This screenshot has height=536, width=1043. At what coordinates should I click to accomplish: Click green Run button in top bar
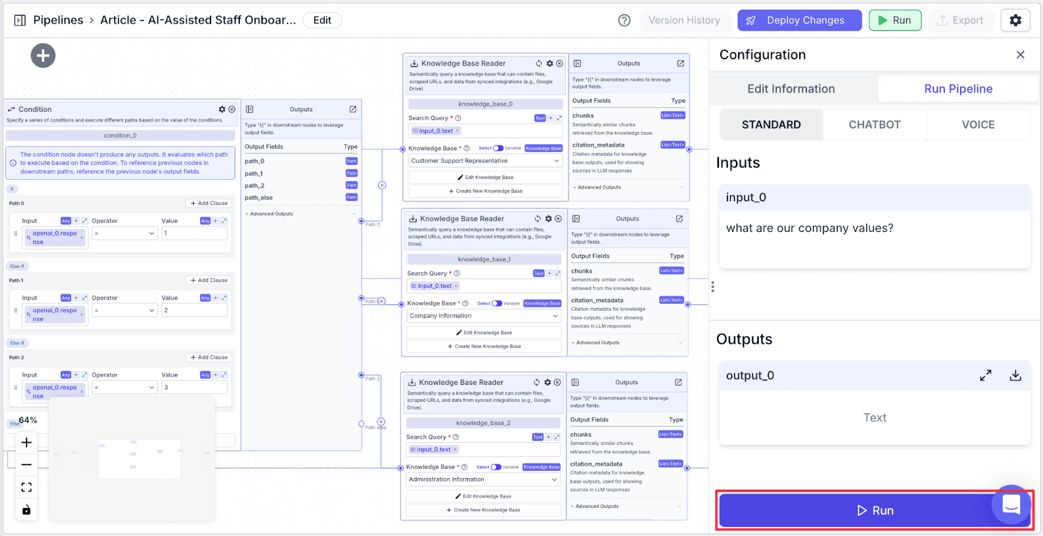tap(894, 20)
